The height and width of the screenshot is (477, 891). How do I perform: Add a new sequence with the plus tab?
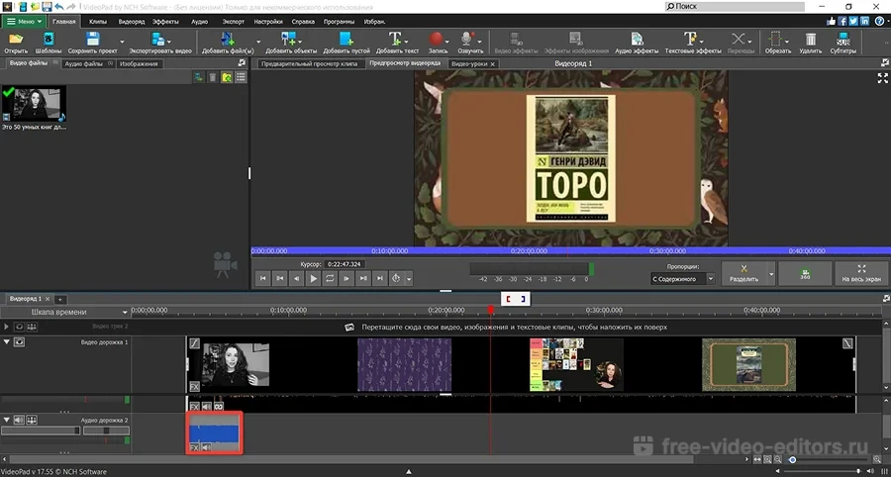click(x=59, y=299)
